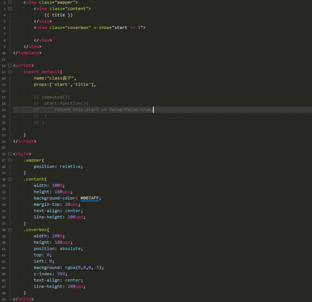
Task: Collapse the .coverbox CSS rule
Action: (x=10, y=229)
